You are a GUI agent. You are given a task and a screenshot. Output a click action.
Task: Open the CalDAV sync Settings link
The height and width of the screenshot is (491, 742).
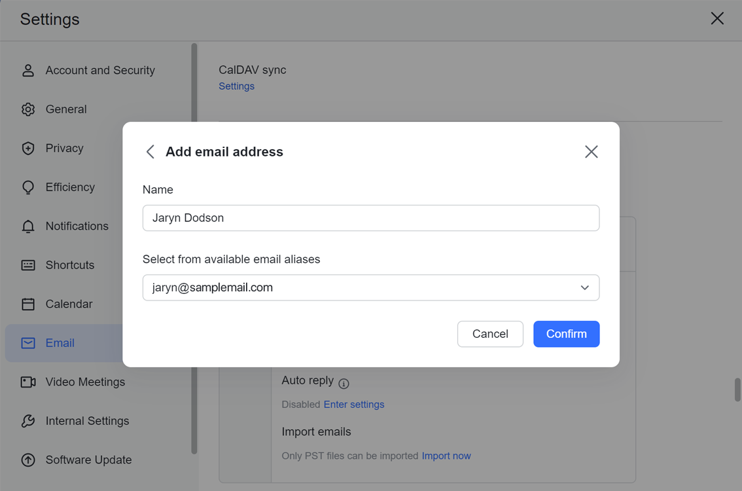click(x=236, y=86)
